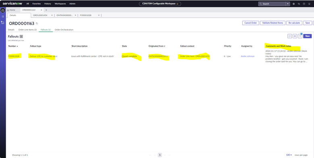Open the inbox icon in left sidebar
The image size is (314, 158).
[x=3, y=23]
